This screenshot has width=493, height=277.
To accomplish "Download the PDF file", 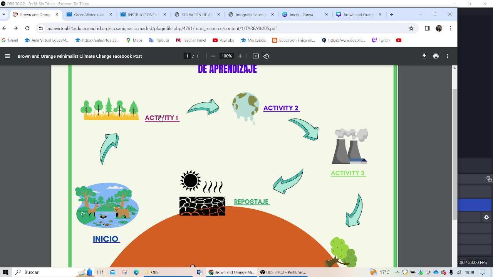I will tap(424, 56).
